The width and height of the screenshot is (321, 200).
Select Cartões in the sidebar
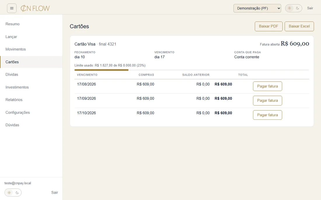[x=31, y=62]
